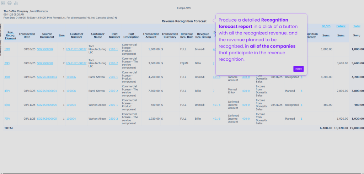Open part 2500-1 in the 3(R) row
Screen dimensions: 364x174
coord(113,77)
